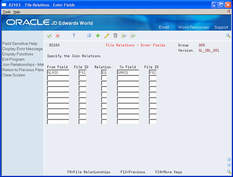This screenshot has height=177, width=233.
Task: Click the Relation field containing EQ
Action: point(104,72)
